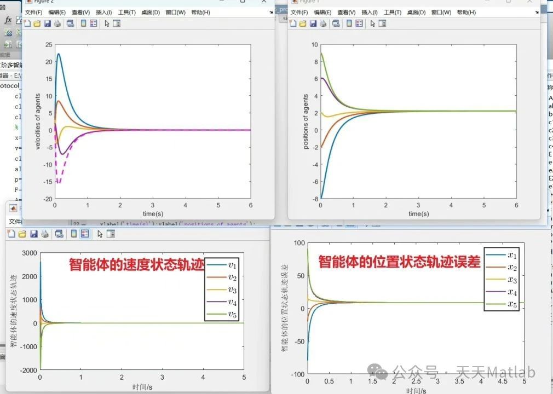Toggle Edit Plot arrow in bottom-left figure toolbar
Viewport: 553px width, 394px height.
(x=100, y=234)
